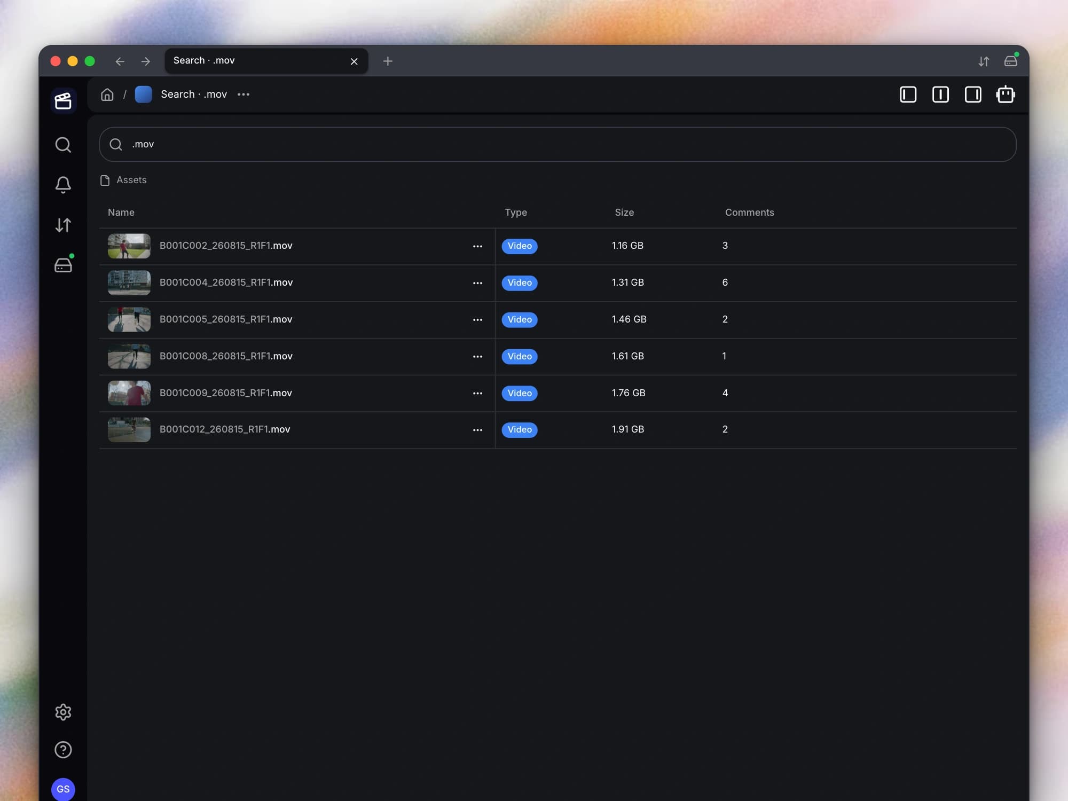Image resolution: width=1068 pixels, height=801 pixels.
Task: Open options menu for B001C005_260815_R1F1.mov
Action: 477,320
